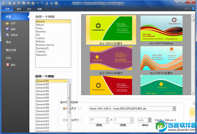The height and width of the screenshot is (134, 197).
Task: Select the standard size radio button
Action: click(64, 108)
